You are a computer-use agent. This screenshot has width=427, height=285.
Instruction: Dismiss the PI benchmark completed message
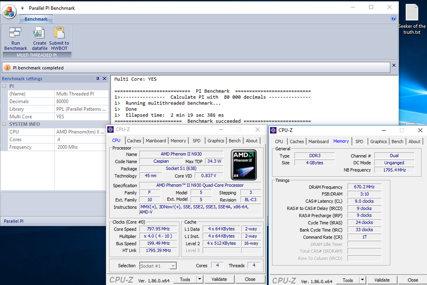(394, 65)
